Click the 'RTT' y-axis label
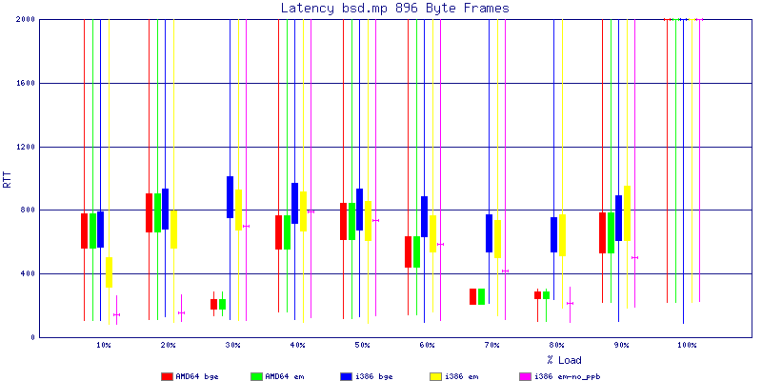Screen dimensions: 762x381 8,178
